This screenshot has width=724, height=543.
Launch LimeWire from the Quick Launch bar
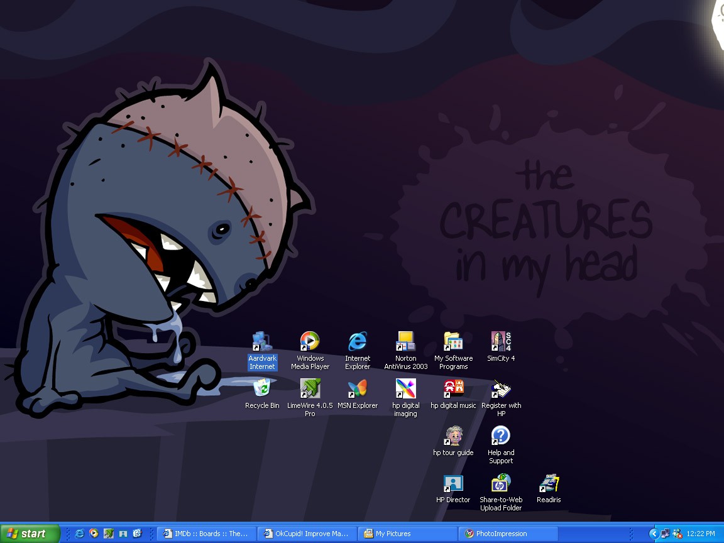tap(109, 534)
